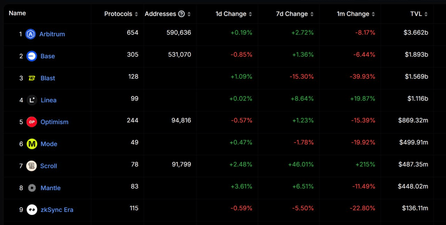Open the Optimism chain link
Viewport: 446px width, 225px height.
point(54,122)
